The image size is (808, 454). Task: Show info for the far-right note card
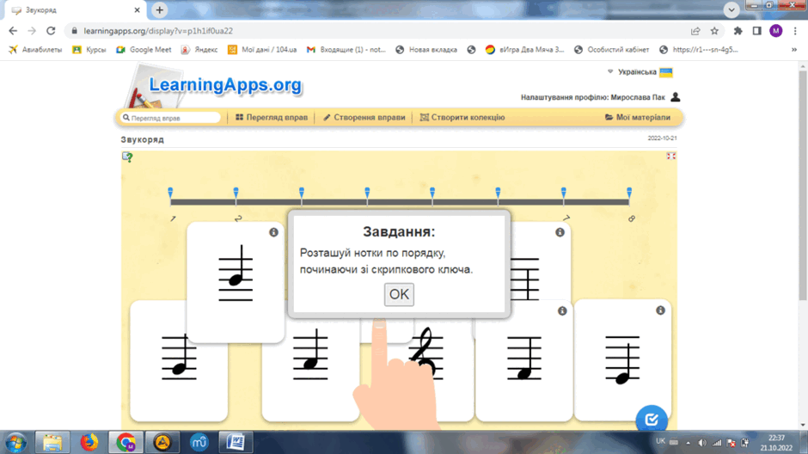click(x=660, y=310)
